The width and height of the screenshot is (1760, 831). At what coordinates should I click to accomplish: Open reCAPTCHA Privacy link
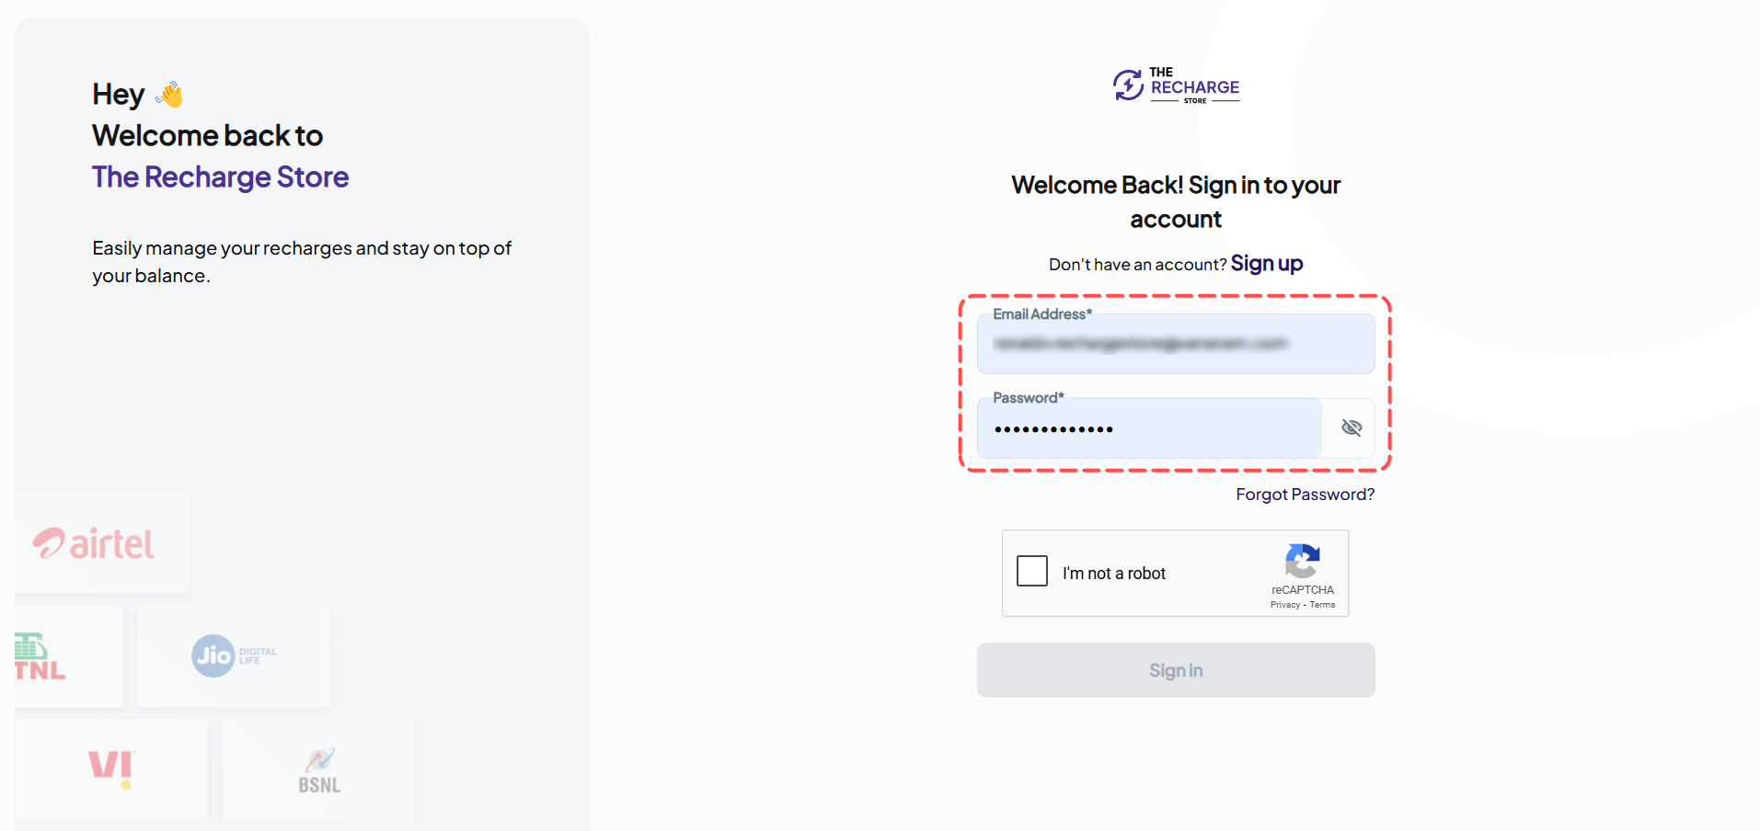coord(1285,605)
